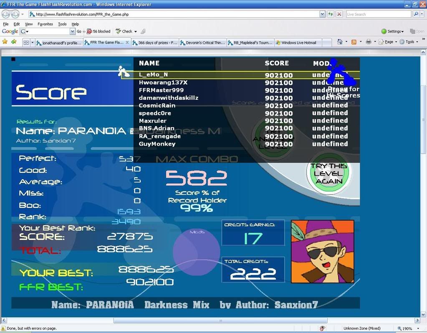The width and height of the screenshot is (427, 333).
Task: Open Google toolbar Settings
Action: click(x=392, y=31)
